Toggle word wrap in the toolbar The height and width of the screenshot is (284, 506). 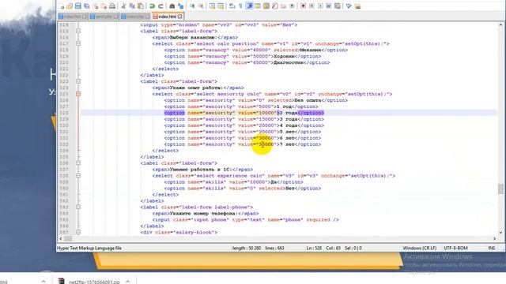click(x=232, y=6)
